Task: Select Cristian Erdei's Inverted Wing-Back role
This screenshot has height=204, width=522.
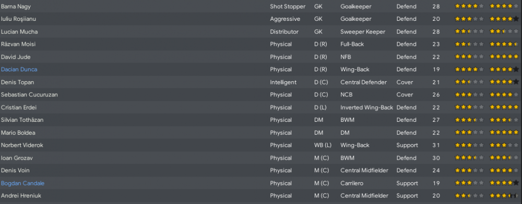Action: click(366, 108)
